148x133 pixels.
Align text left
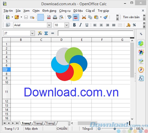click(x=95, y=25)
